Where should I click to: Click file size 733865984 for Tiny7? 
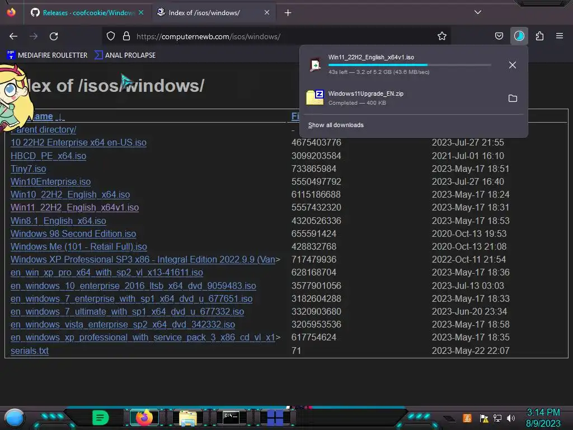pos(313,169)
